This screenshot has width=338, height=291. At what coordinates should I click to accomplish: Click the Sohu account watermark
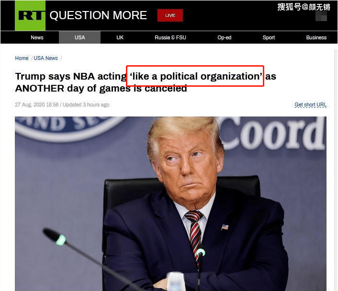click(x=304, y=7)
